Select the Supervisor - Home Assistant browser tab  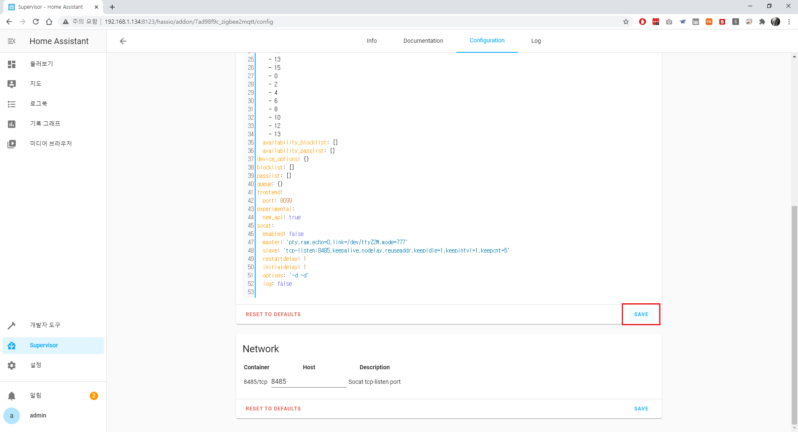(50, 7)
